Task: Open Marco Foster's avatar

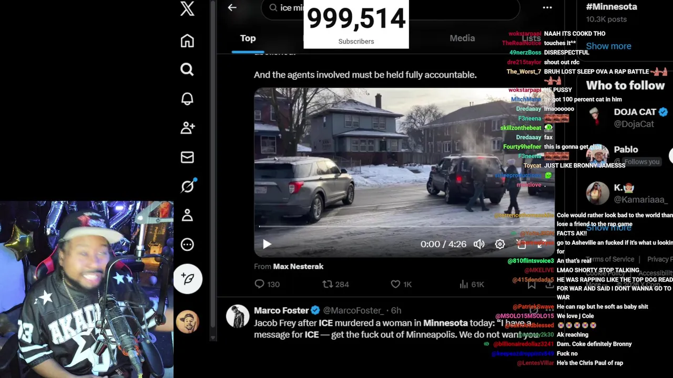Action: tap(237, 317)
